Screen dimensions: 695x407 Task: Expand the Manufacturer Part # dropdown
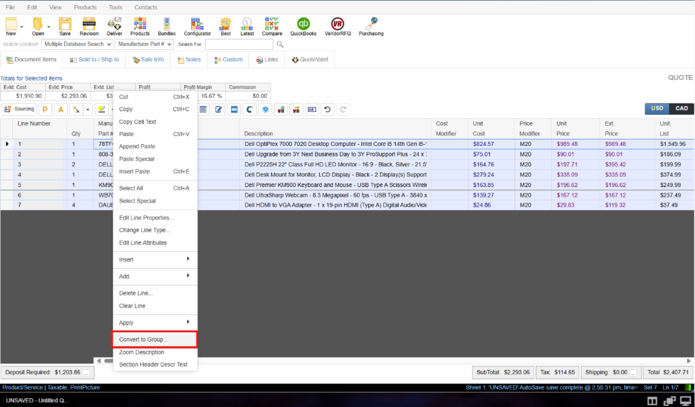click(144, 44)
